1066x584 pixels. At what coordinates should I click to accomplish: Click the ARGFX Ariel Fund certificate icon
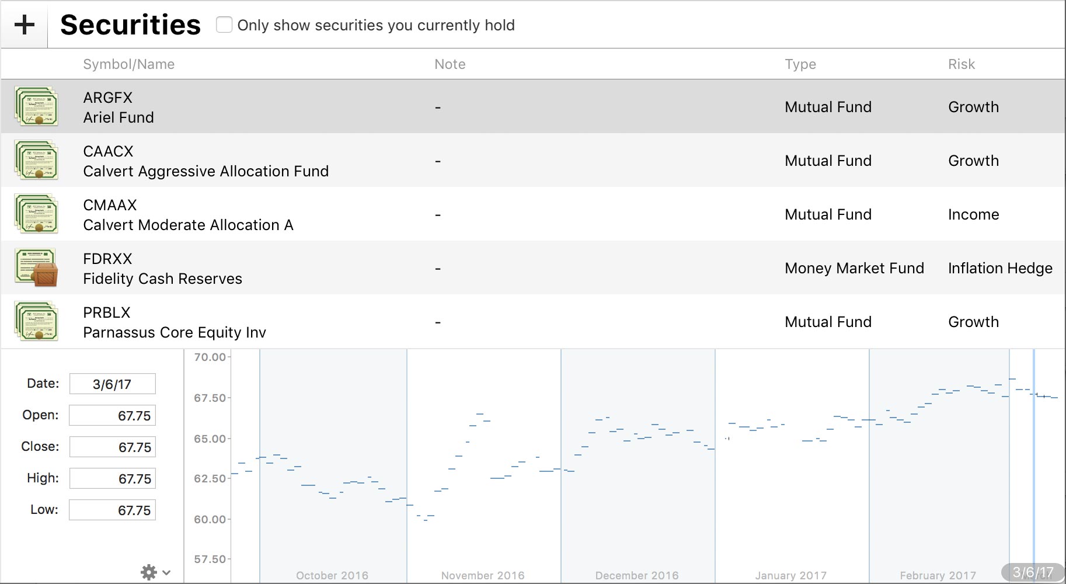point(36,107)
